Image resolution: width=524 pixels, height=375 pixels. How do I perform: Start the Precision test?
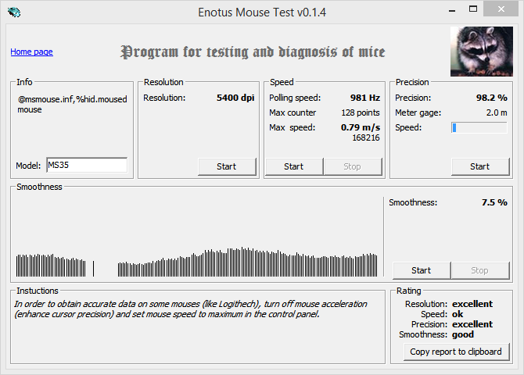point(480,166)
